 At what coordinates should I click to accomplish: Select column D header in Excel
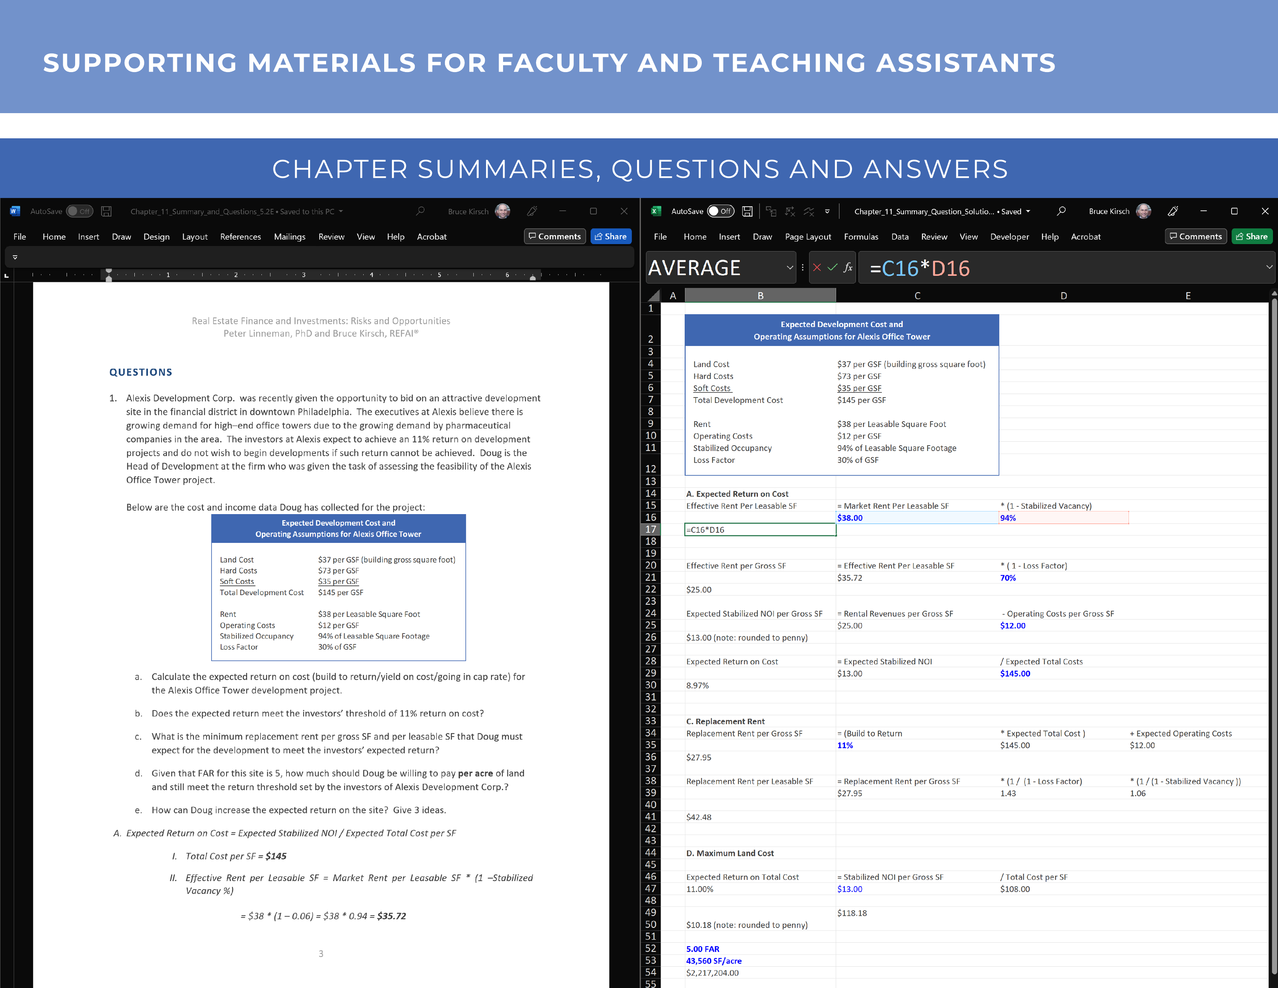click(1063, 296)
